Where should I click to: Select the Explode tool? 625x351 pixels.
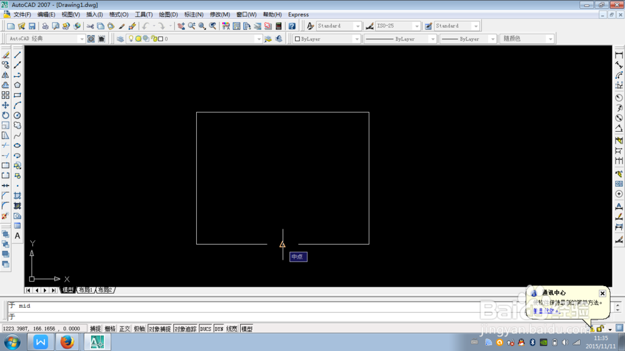point(6,216)
